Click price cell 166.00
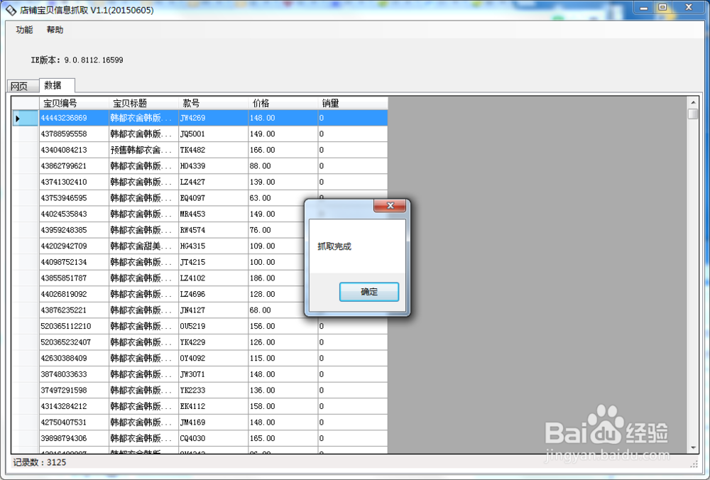This screenshot has height=480, width=710. [283, 150]
